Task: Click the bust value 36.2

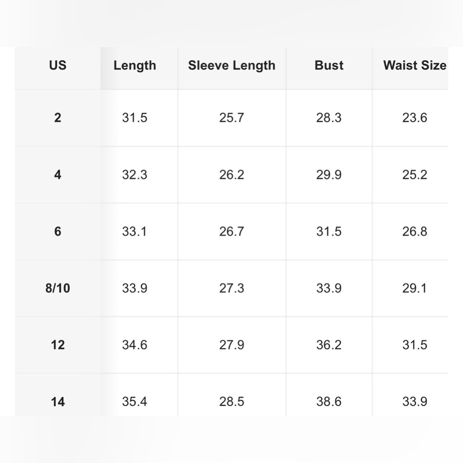Action: point(329,345)
